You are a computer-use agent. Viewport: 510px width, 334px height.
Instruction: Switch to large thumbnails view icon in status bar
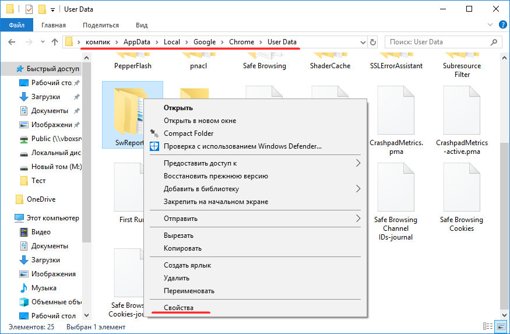pyautogui.click(x=500, y=327)
